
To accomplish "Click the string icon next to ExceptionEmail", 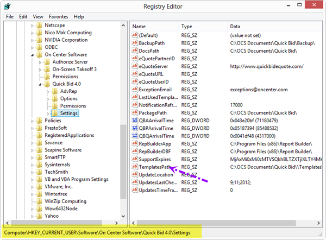I will (135, 90).
